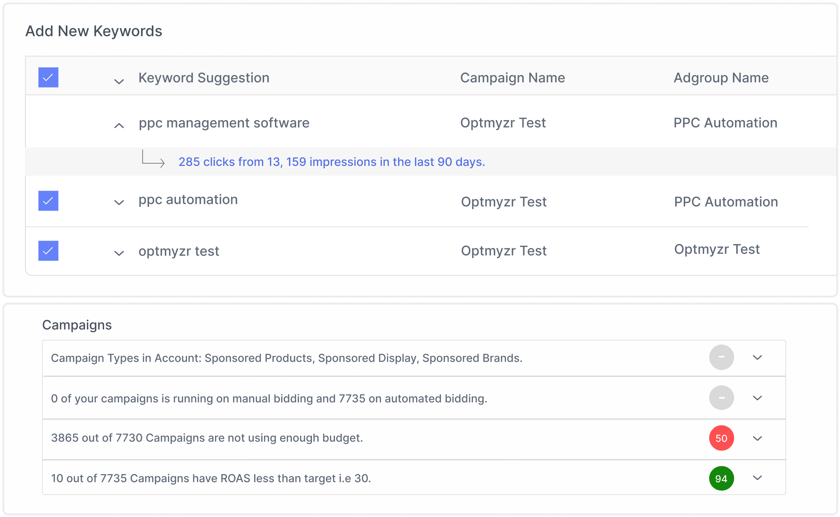The height and width of the screenshot is (517, 840).
Task: Click the green 94 score badge
Action: tap(721, 479)
